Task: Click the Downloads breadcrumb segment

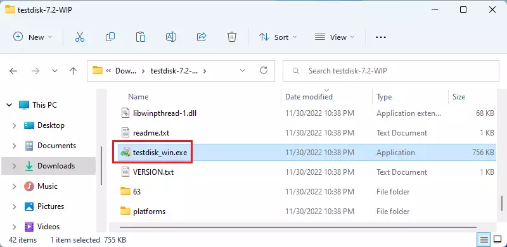Action: (x=125, y=70)
